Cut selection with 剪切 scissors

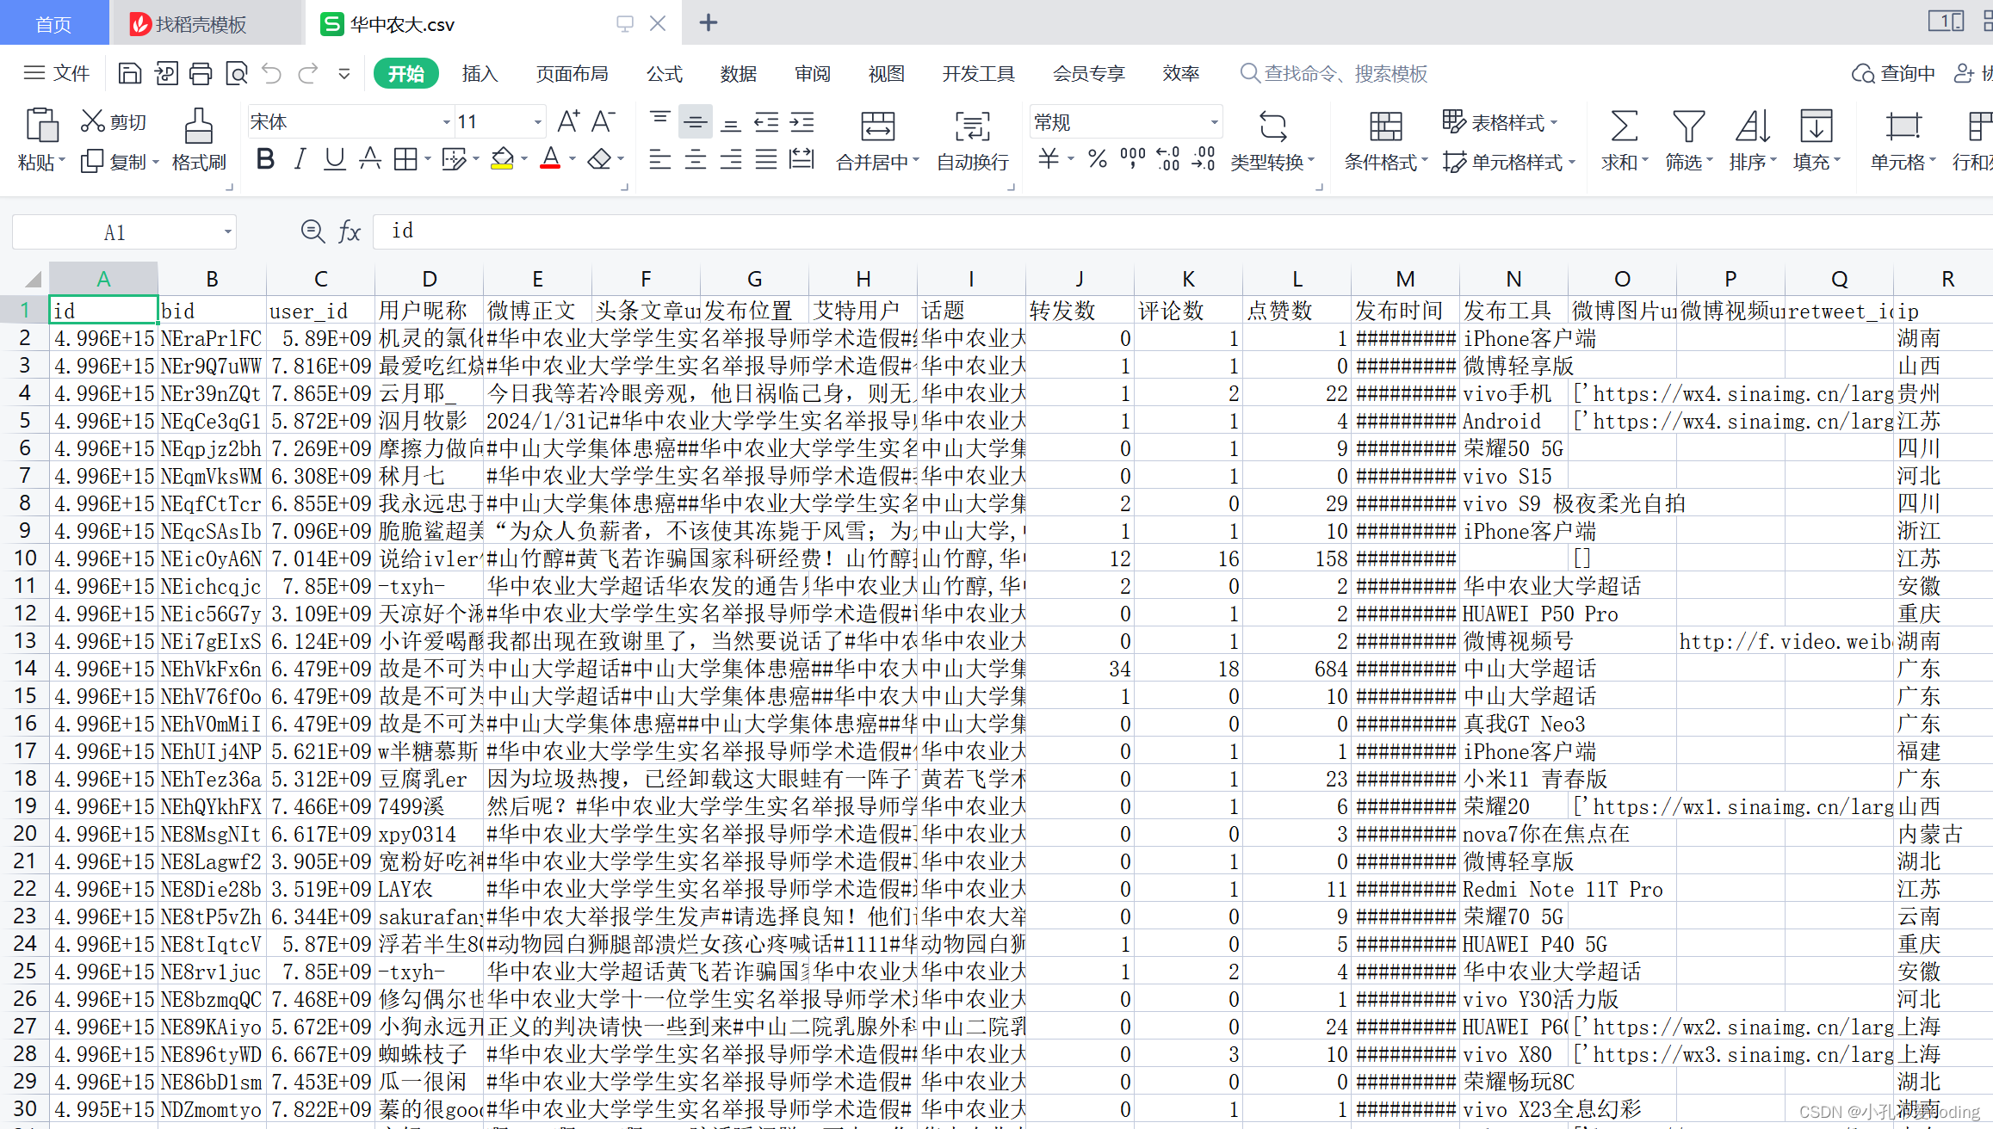114,121
